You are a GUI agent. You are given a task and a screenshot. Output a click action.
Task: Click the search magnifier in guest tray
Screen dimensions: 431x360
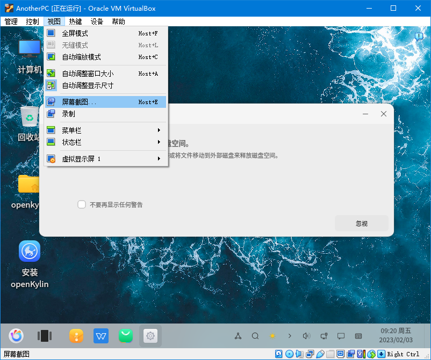click(x=255, y=336)
